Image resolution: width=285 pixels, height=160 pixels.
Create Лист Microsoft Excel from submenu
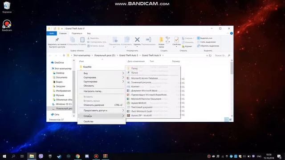click(x=153, y=111)
